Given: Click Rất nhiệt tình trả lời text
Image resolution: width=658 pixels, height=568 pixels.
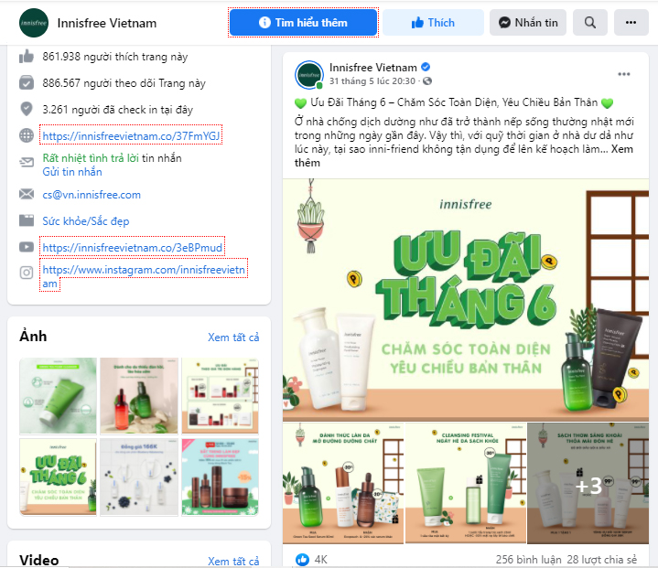Looking at the screenshot, I should click(x=91, y=158).
